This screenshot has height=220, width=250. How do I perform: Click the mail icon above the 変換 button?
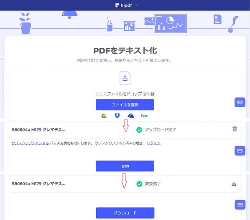point(240,151)
